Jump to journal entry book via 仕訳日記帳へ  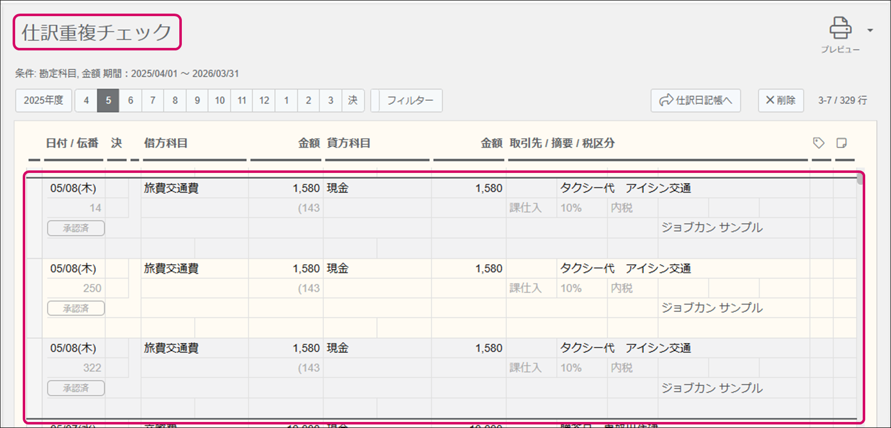pyautogui.click(x=696, y=100)
